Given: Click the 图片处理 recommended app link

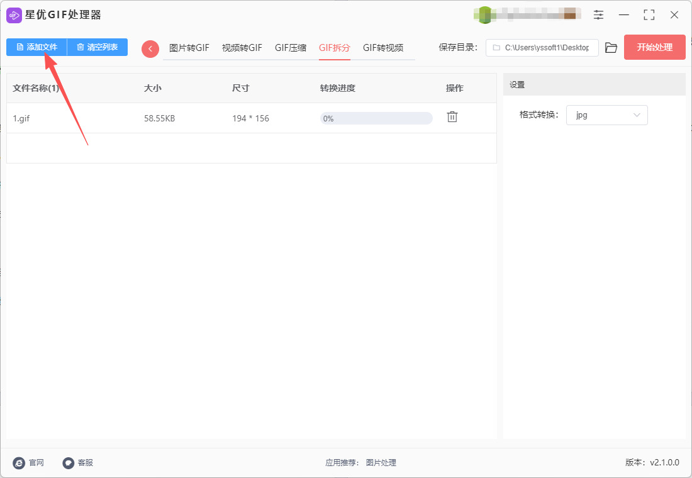Looking at the screenshot, I should pos(381,463).
